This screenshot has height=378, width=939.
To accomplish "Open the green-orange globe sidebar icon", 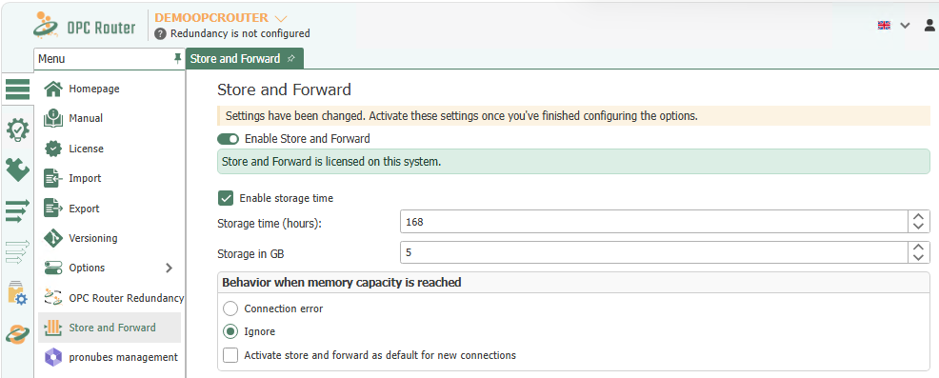I will pos(17,333).
